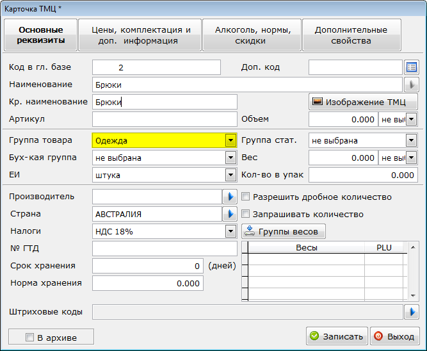Viewport: 427px width, 351px height.
Task: Expand the ЕИ unit dropdown
Action: 230,175
